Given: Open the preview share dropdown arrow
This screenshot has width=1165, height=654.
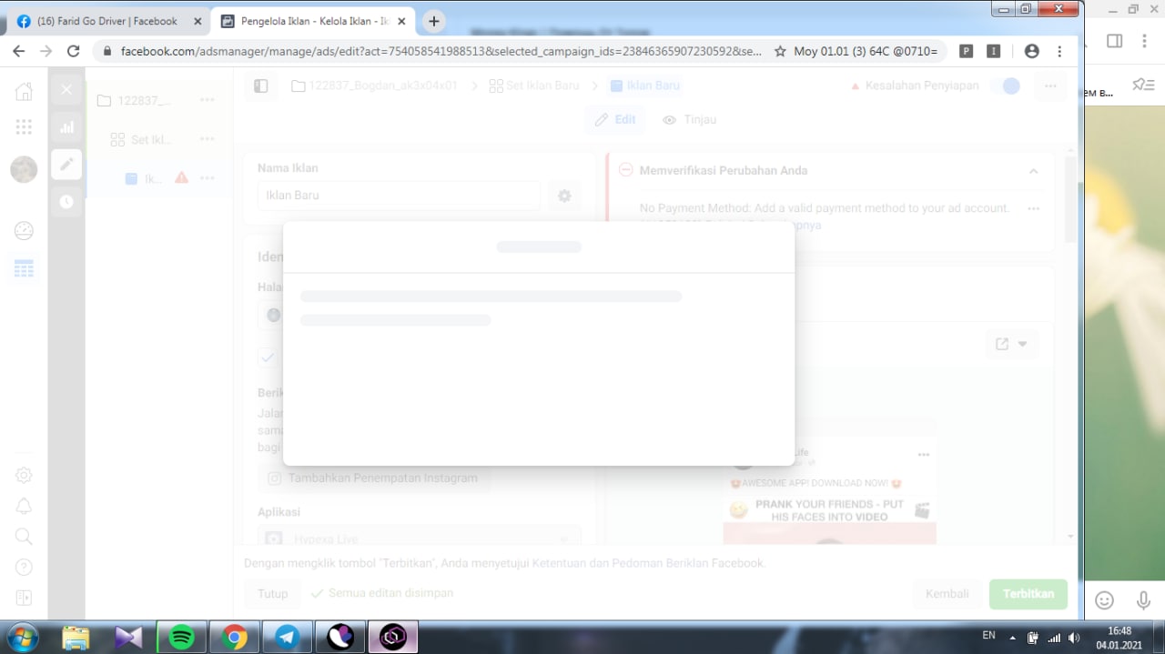Looking at the screenshot, I should pos(1022,344).
